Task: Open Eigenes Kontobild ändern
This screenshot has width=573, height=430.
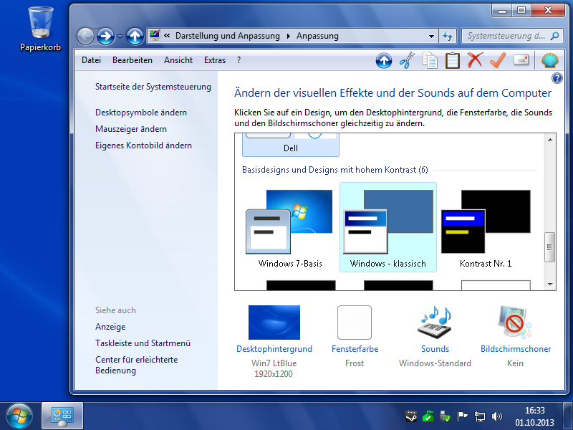Action: coord(143,145)
